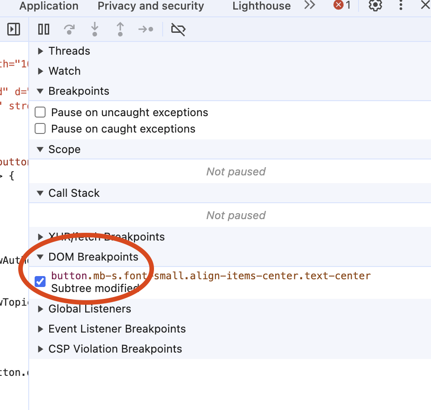The image size is (431, 410).
Task: Click the Pause script execution icon
Action: (x=43, y=29)
